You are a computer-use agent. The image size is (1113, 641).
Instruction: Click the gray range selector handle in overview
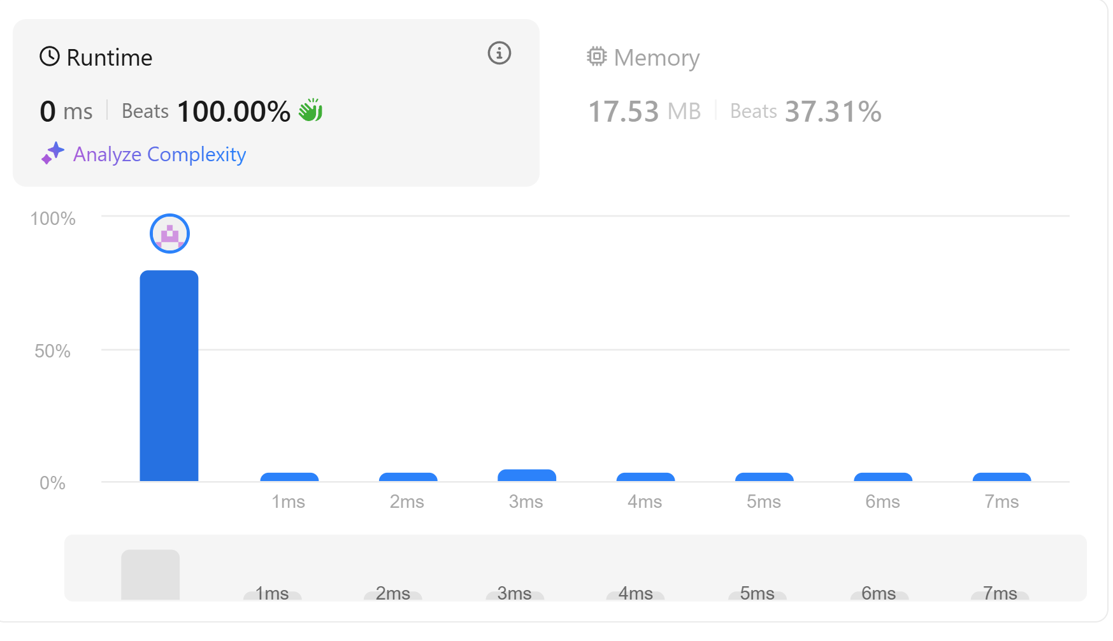(150, 574)
